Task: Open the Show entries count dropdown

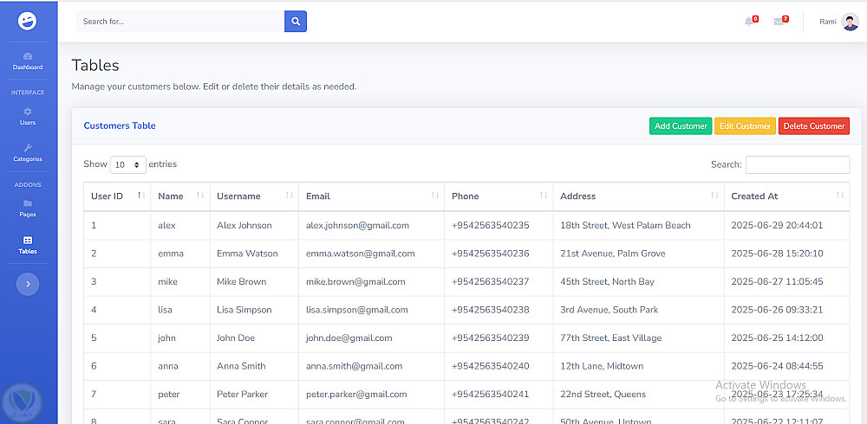Action: tap(127, 164)
